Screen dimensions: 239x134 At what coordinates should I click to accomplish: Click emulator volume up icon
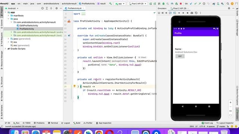[x=163, y=13]
